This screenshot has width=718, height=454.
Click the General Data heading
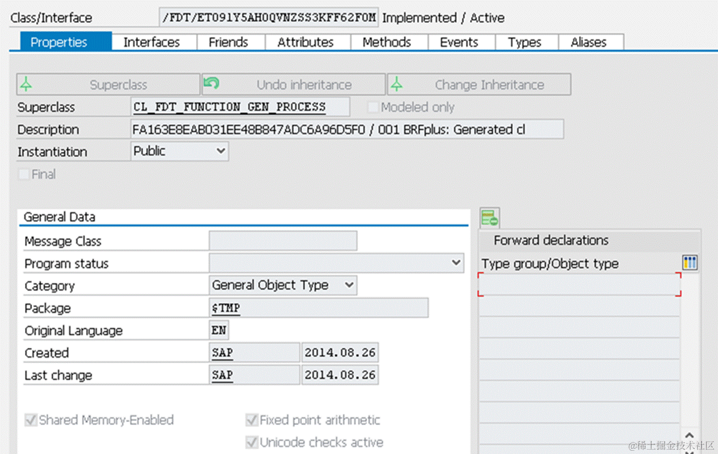point(59,217)
